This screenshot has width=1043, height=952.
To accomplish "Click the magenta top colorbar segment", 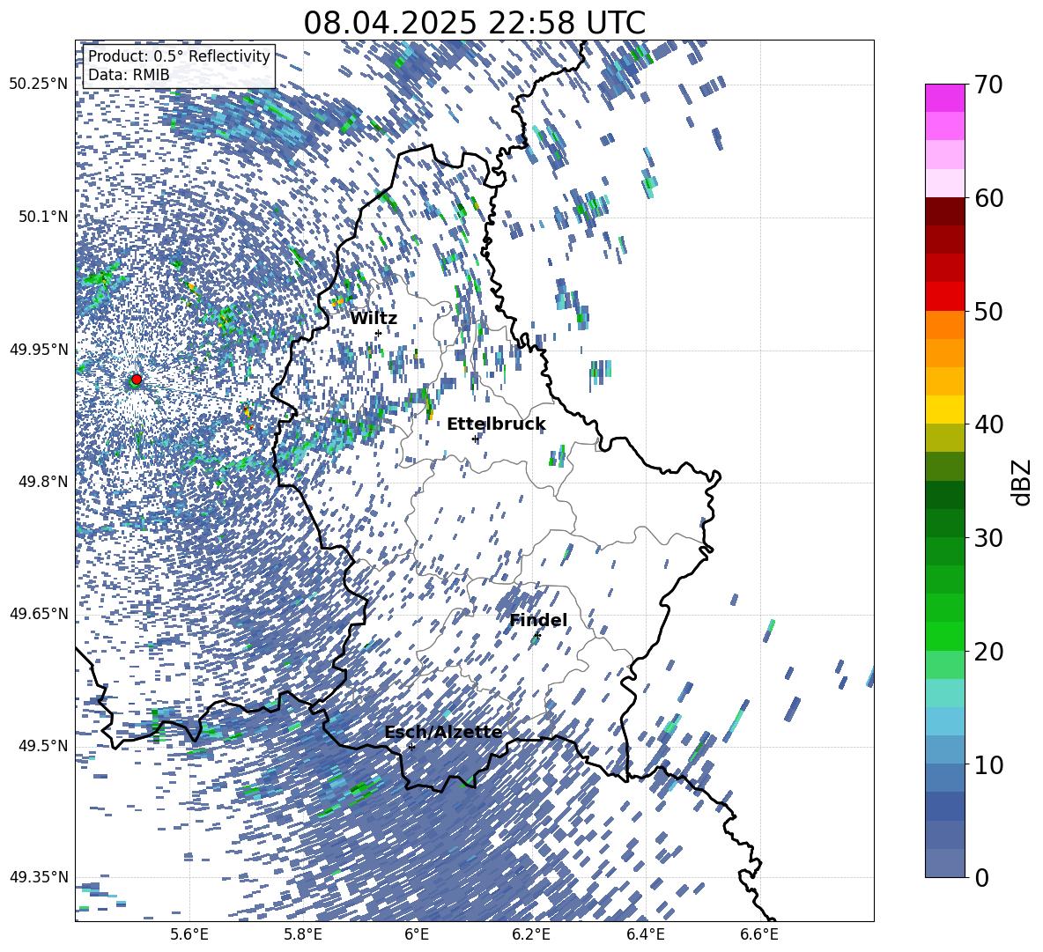I will [944, 98].
